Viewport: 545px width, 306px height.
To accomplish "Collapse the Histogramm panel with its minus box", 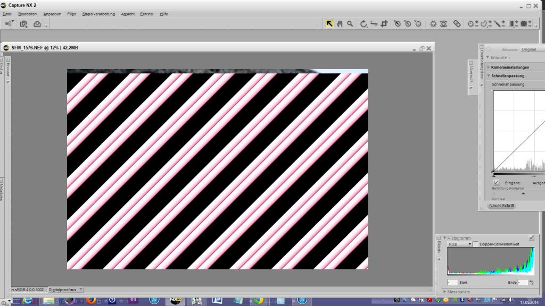I will 439,238.
